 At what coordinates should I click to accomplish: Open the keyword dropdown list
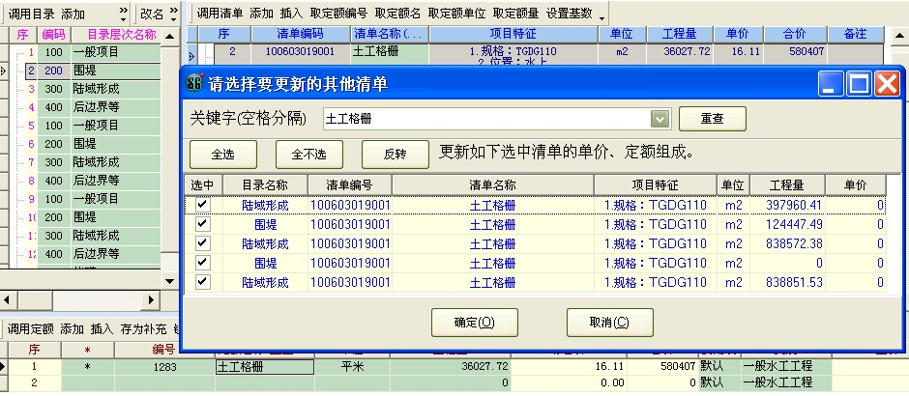point(660,119)
